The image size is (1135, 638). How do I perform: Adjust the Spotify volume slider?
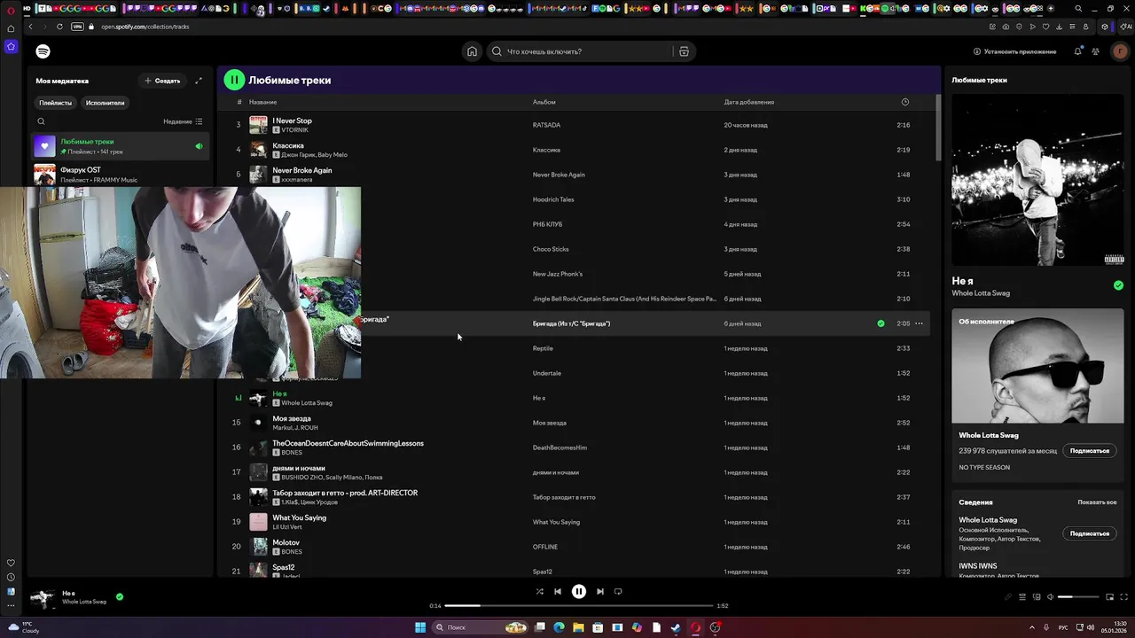point(1078,597)
